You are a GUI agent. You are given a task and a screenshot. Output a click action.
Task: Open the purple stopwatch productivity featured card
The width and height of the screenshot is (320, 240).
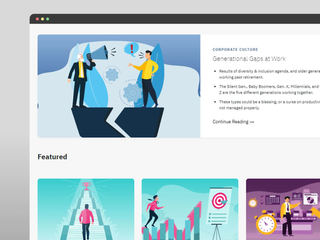(283, 209)
